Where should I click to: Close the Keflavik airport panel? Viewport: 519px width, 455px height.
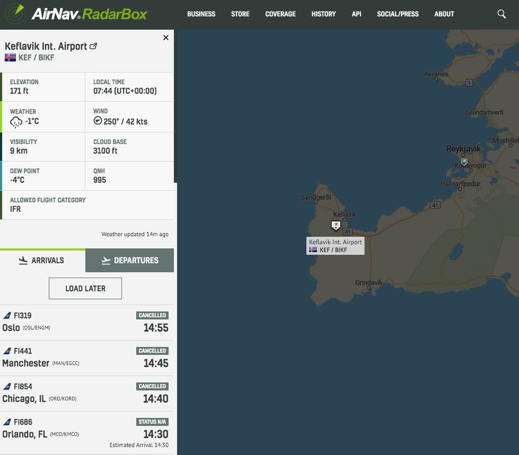click(x=166, y=37)
